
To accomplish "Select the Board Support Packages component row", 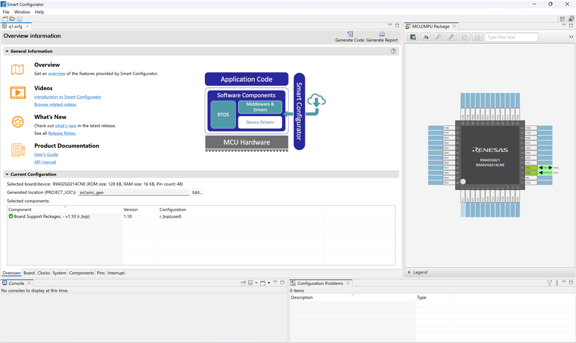I will point(51,216).
